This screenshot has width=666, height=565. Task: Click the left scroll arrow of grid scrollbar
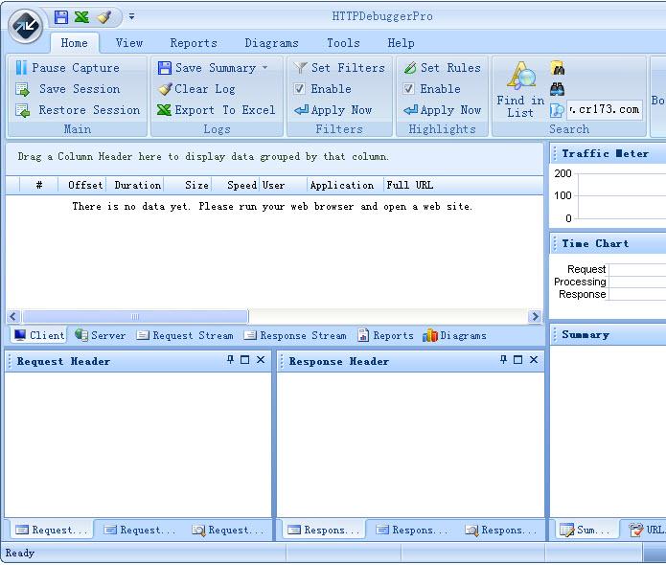(x=13, y=316)
